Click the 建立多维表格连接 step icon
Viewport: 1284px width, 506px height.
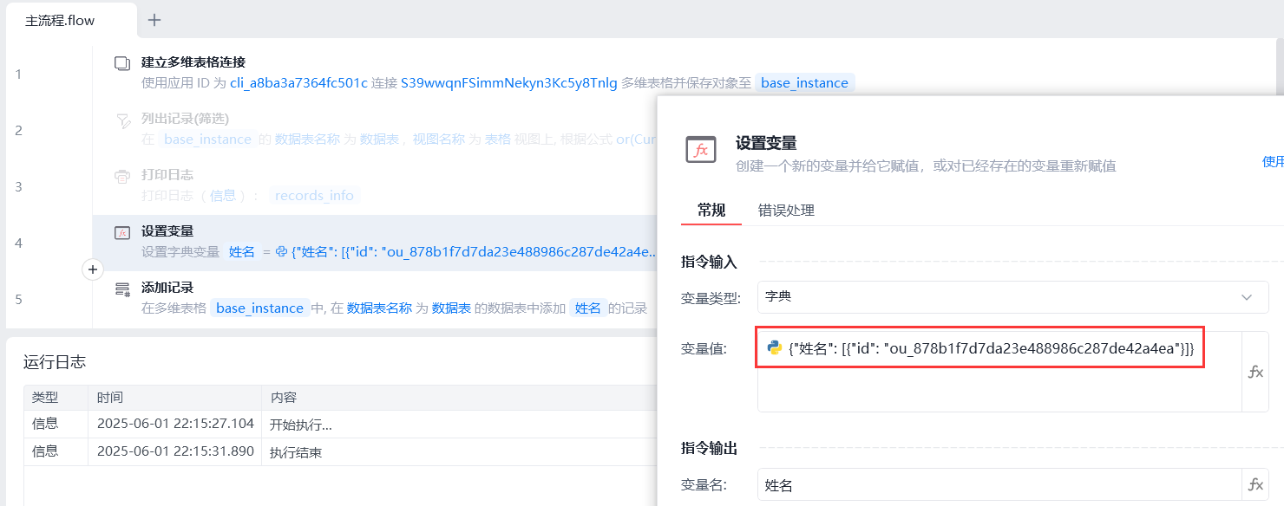click(x=122, y=63)
